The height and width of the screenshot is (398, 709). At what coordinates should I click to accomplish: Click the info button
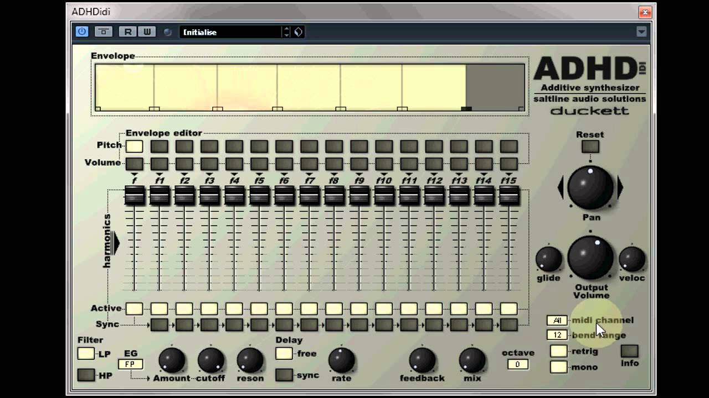point(629,351)
